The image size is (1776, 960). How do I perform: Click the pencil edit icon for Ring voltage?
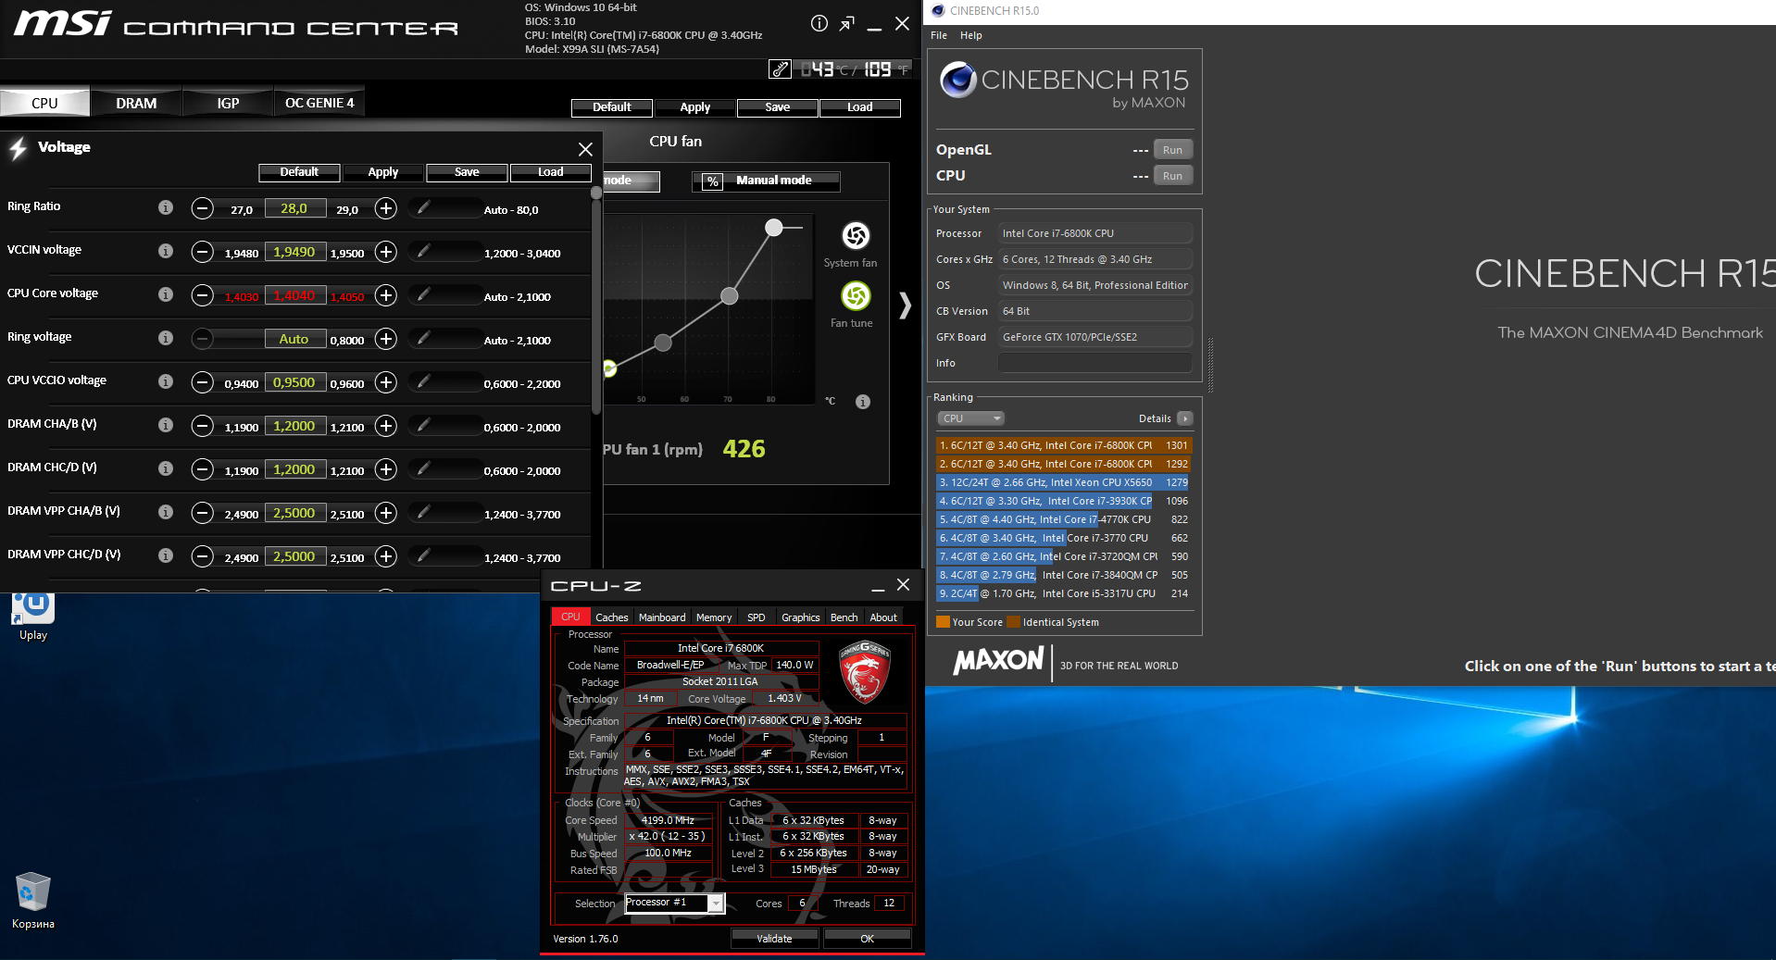(423, 339)
